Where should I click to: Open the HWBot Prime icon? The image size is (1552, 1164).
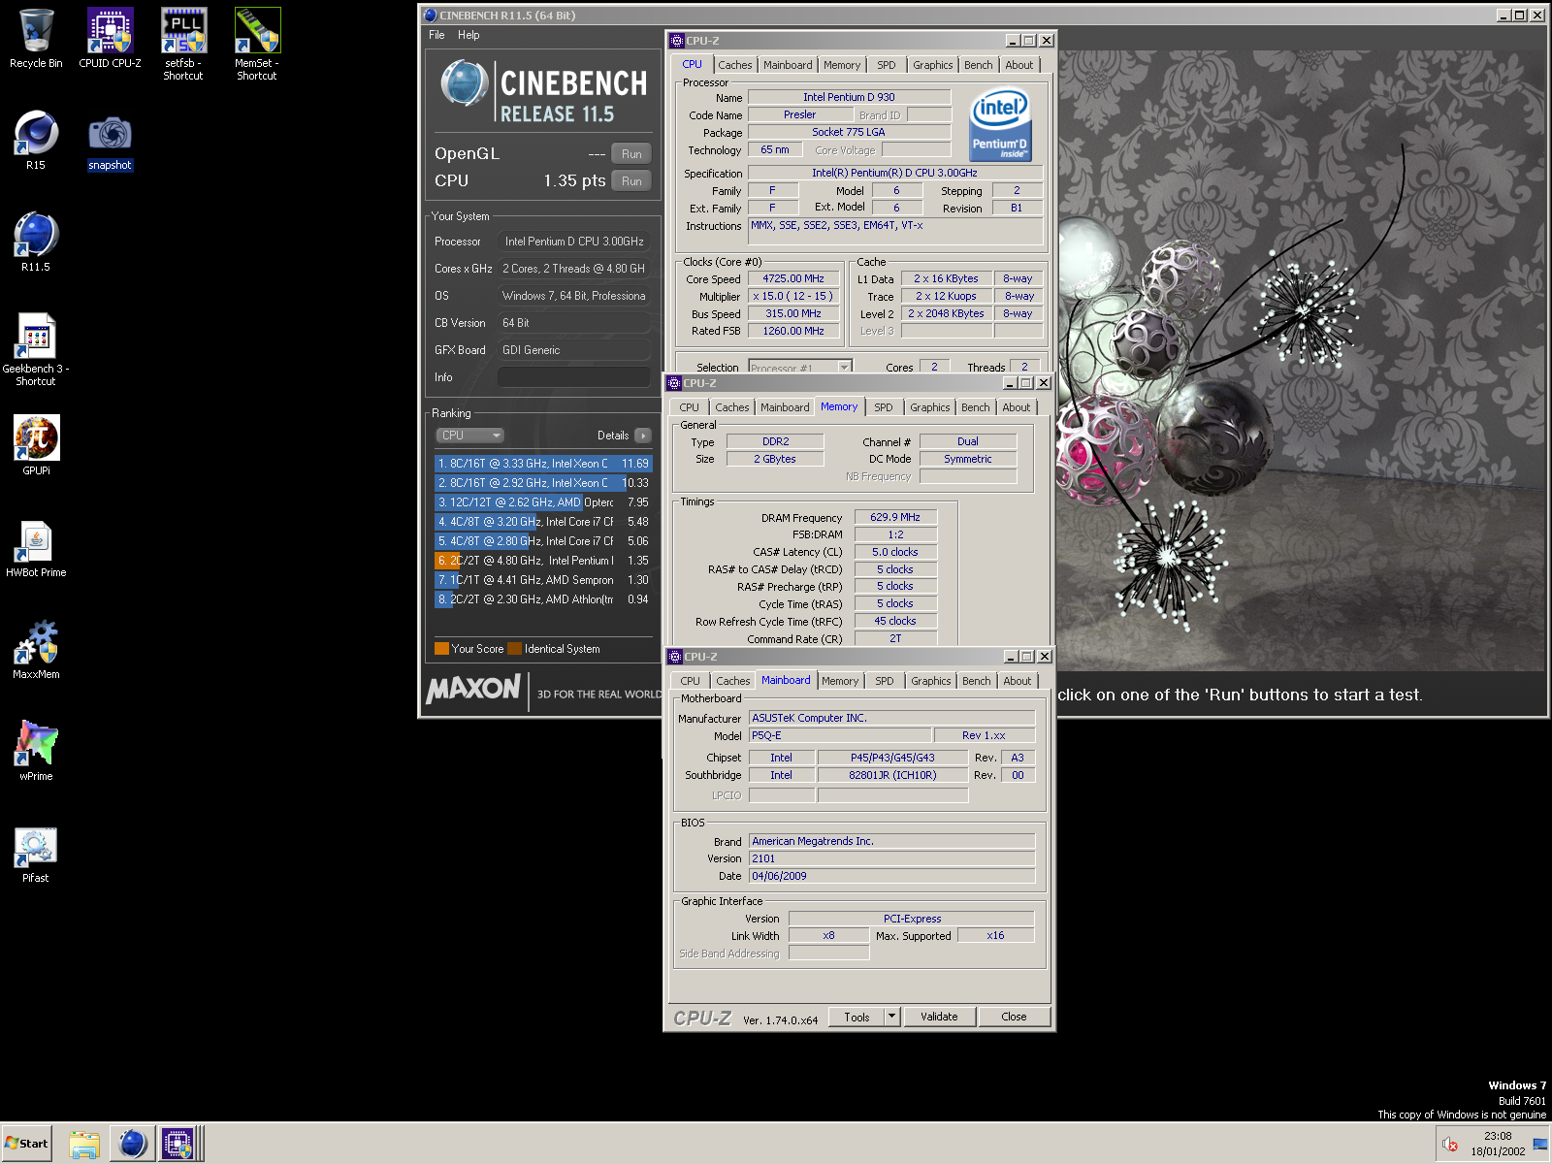(36, 548)
